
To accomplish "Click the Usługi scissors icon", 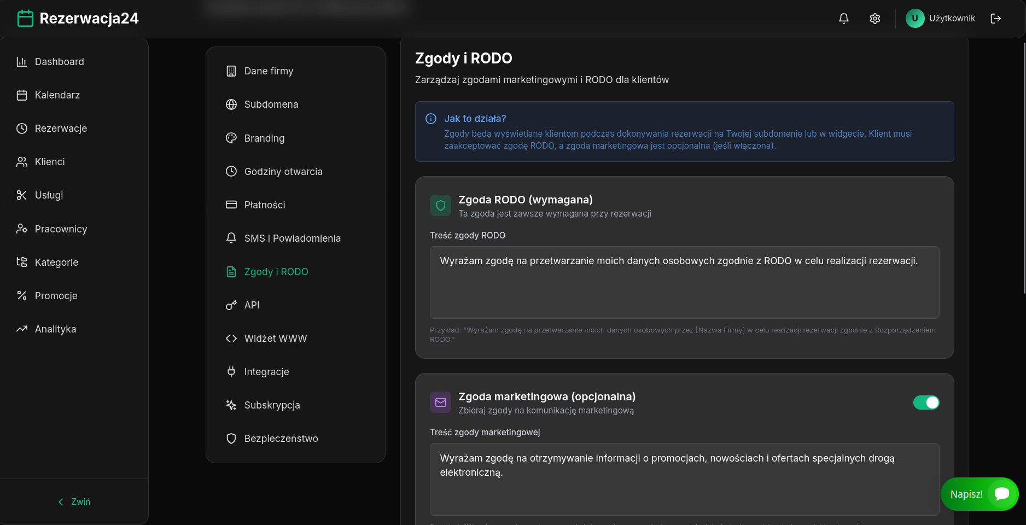I will pyautogui.click(x=22, y=195).
